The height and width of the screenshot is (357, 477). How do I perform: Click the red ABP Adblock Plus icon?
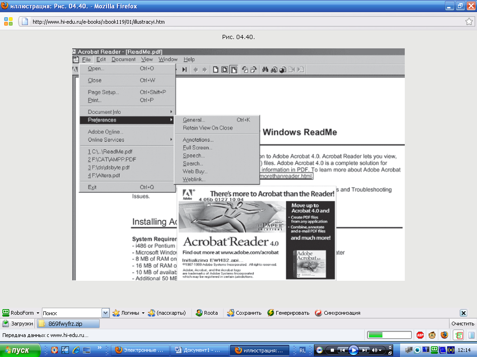click(x=420, y=335)
